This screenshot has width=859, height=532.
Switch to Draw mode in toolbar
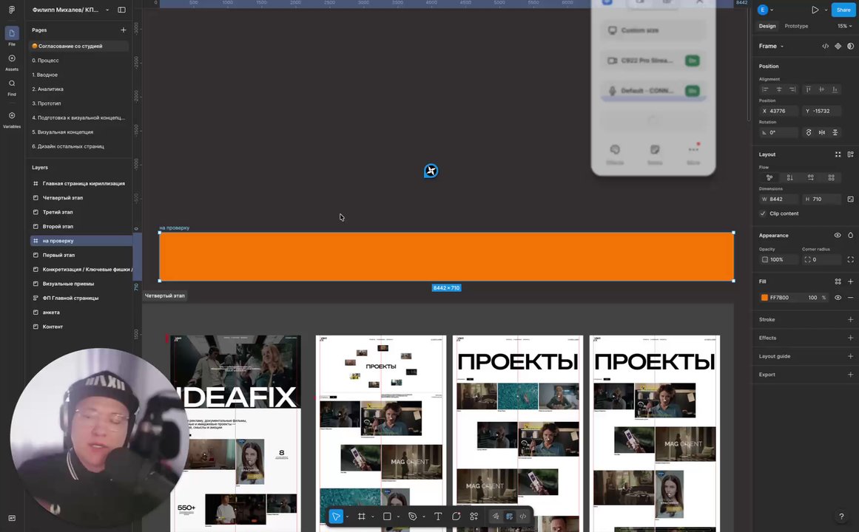[496, 516]
